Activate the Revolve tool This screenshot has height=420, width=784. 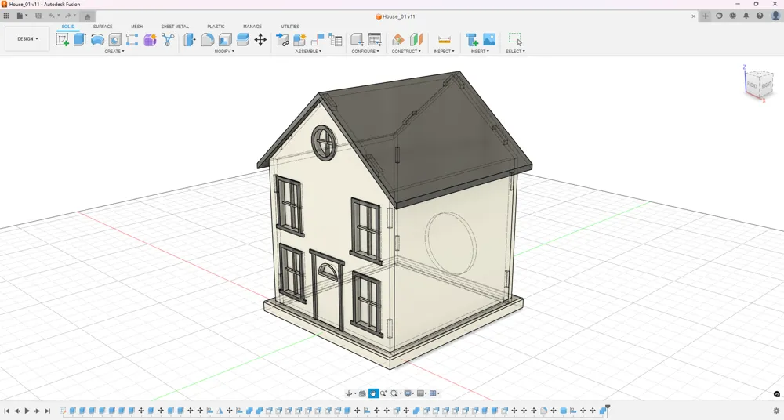point(97,39)
